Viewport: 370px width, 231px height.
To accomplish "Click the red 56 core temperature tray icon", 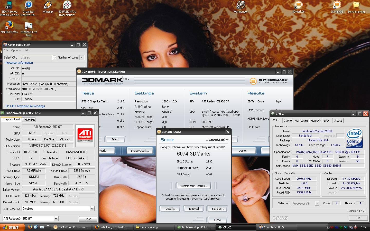I will pyautogui.click(x=332, y=227).
